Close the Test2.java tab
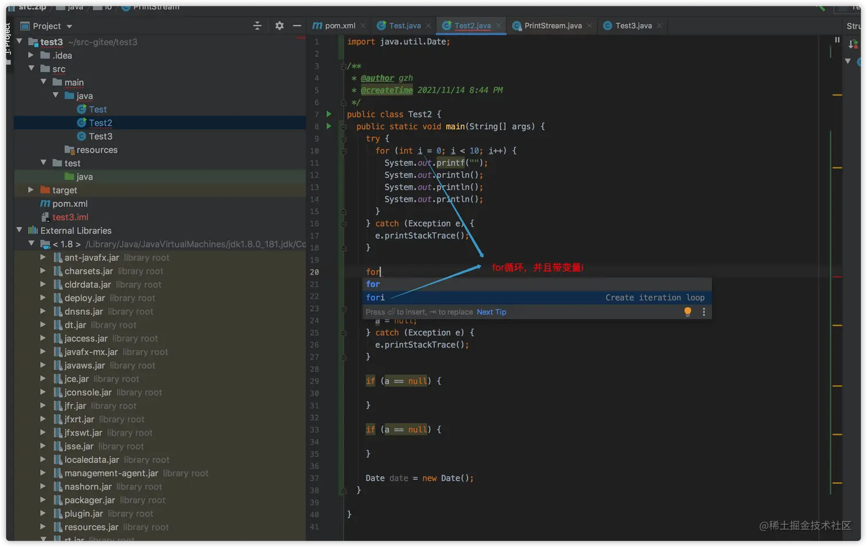 [498, 26]
